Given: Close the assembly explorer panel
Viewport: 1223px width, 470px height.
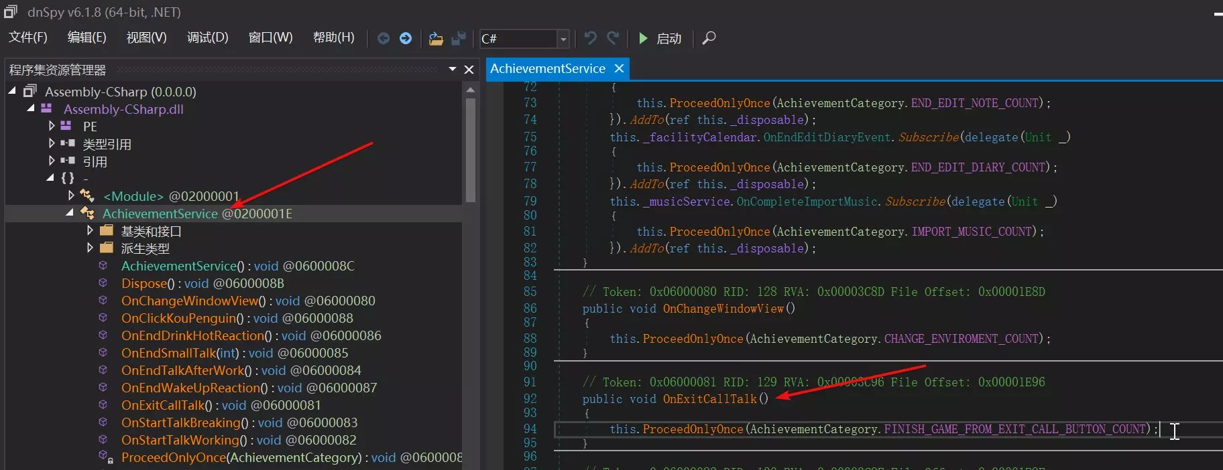Looking at the screenshot, I should (x=469, y=70).
